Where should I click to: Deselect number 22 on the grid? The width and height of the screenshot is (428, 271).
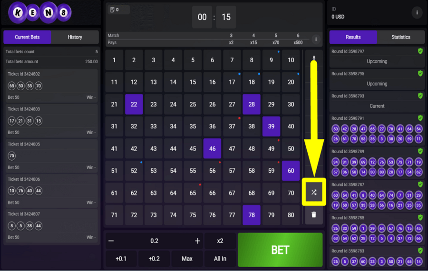tap(134, 104)
